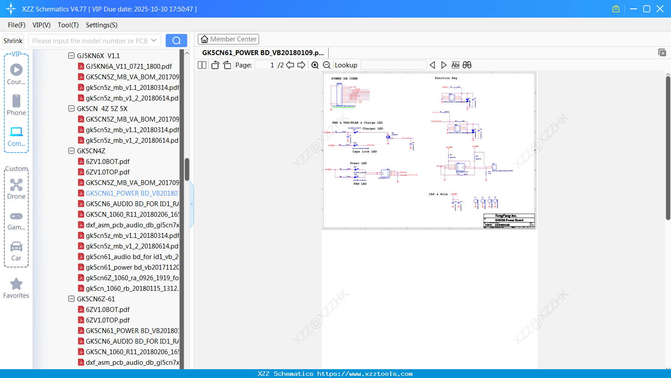671x378 pixels.
Task: Click the Shrink button
Action: (x=13, y=41)
